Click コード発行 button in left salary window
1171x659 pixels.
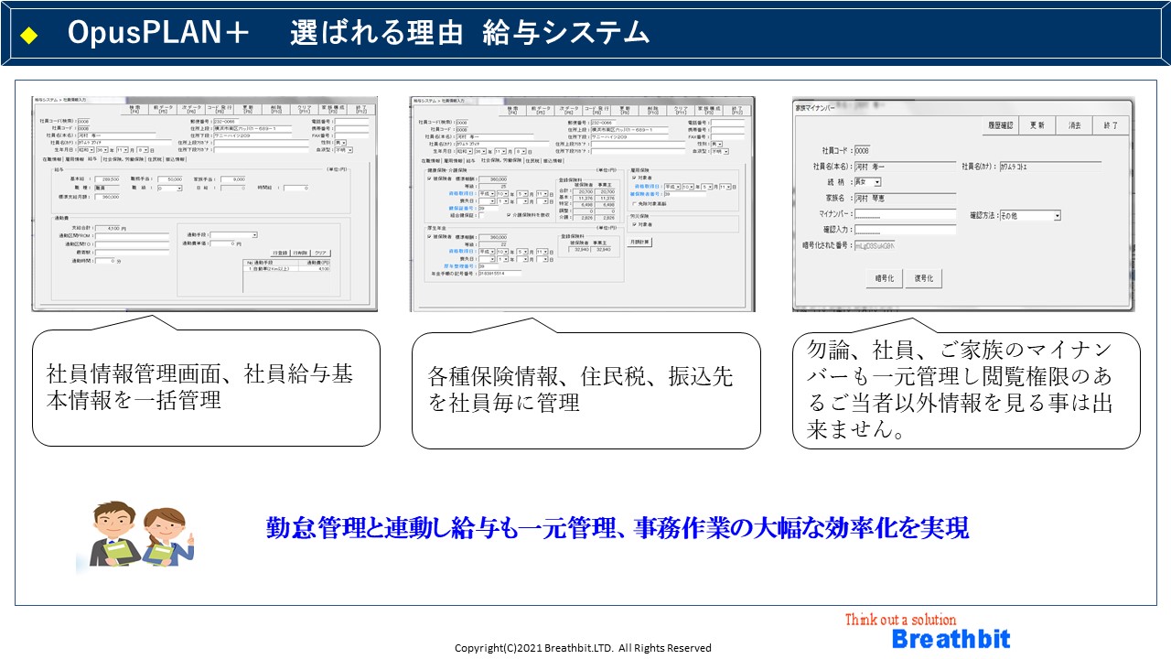(x=220, y=109)
